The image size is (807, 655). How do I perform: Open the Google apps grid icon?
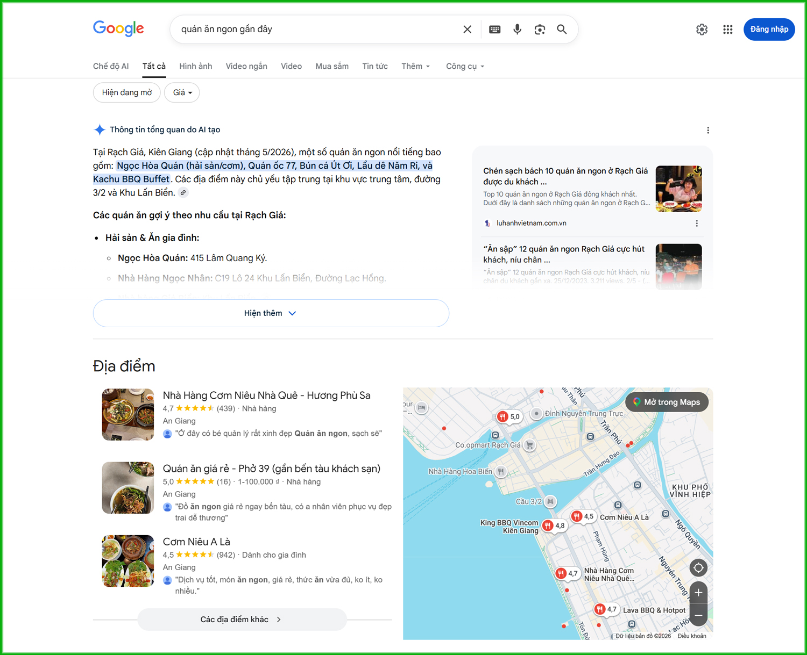click(727, 30)
